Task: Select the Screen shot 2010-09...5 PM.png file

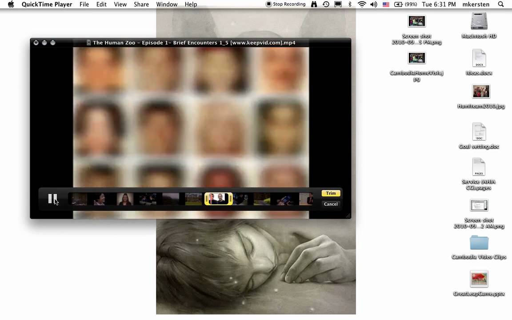Action: (x=416, y=21)
